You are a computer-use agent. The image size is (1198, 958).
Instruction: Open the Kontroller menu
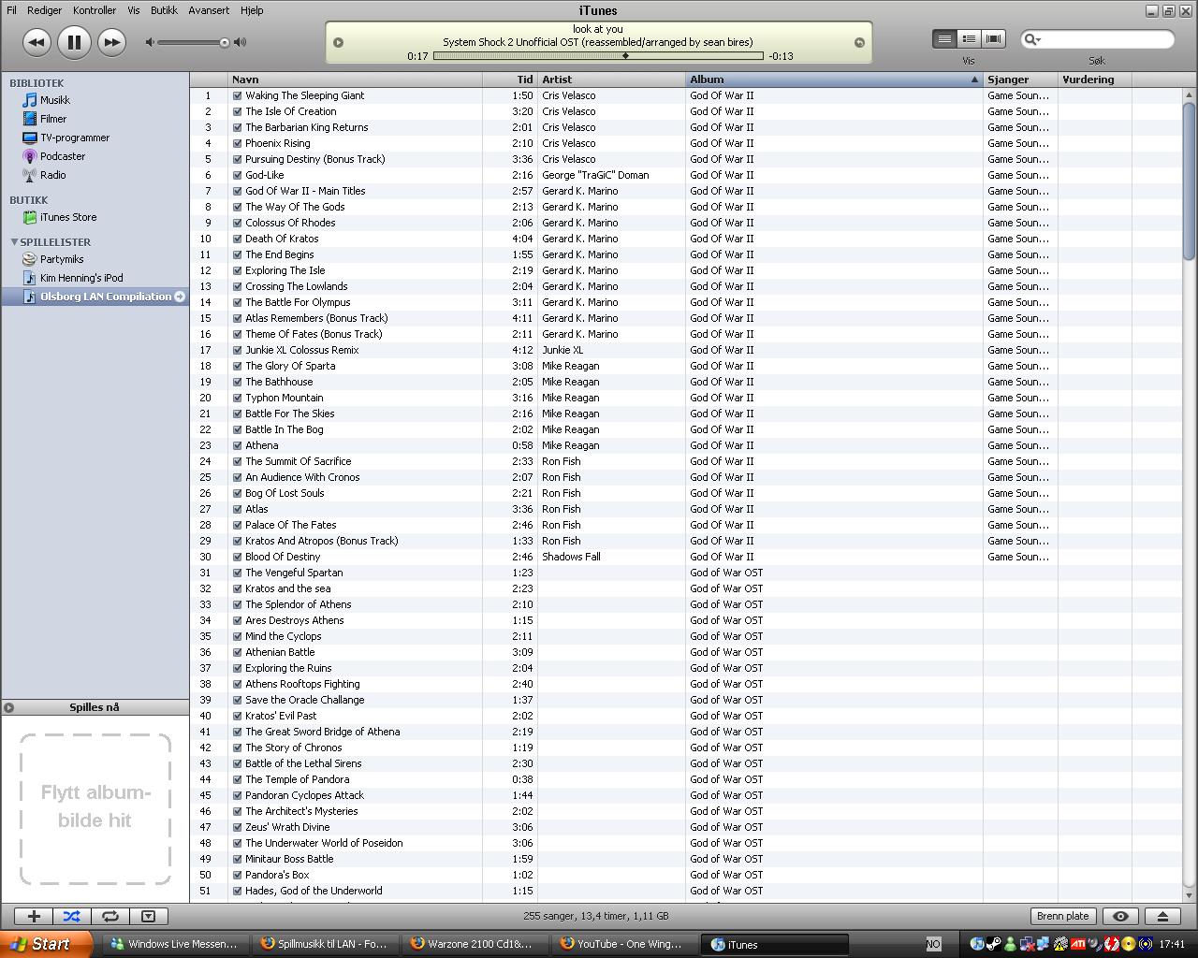click(95, 10)
